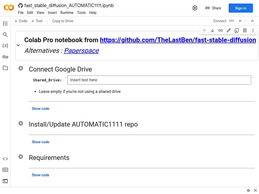The height and width of the screenshot is (194, 259).
Task: Move cell down with the arrow icon
Action: point(212,31)
